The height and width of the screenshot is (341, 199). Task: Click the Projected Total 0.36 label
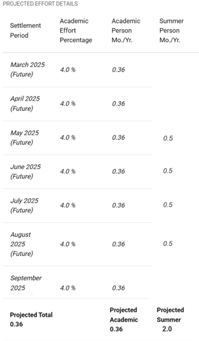[31, 319]
